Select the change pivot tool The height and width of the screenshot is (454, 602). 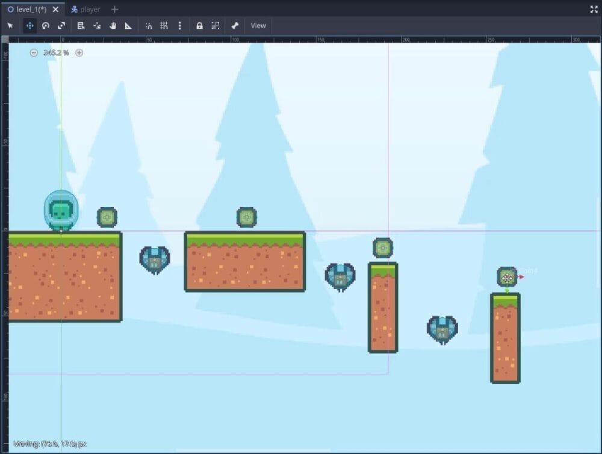[x=97, y=26]
